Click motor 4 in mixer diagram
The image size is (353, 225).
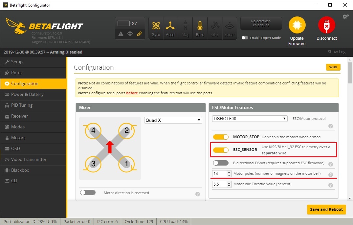(93, 130)
